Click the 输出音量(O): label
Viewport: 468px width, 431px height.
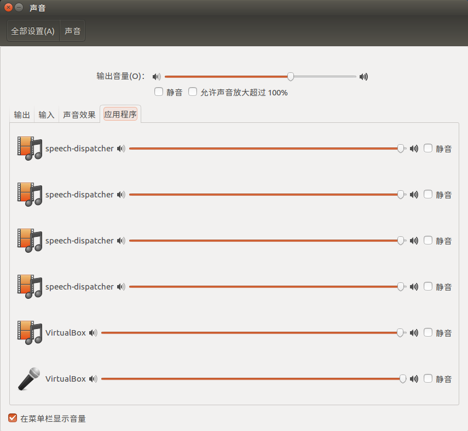click(120, 76)
